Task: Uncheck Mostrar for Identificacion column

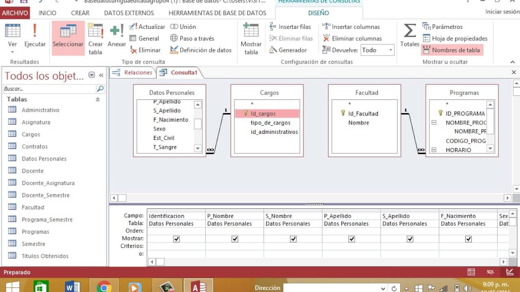Action: [x=176, y=239]
